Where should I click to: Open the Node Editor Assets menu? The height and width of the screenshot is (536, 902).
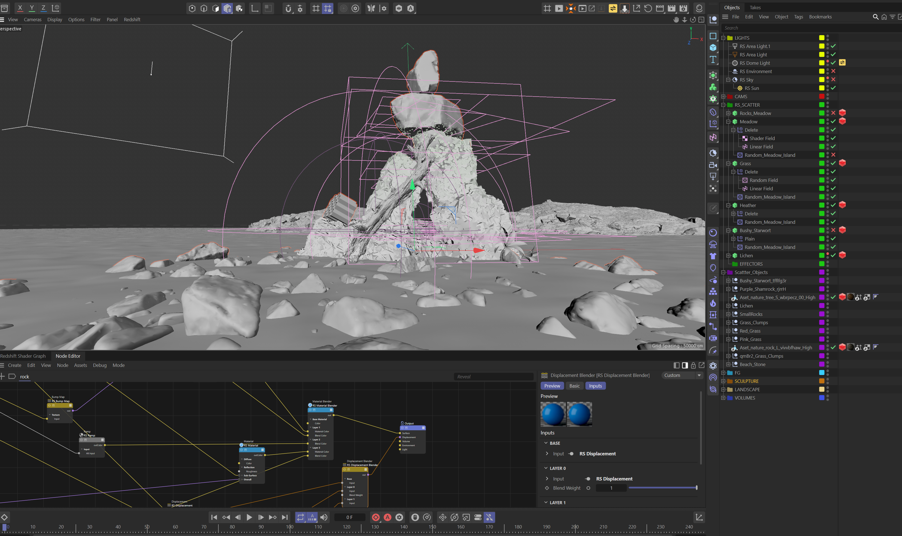click(81, 365)
